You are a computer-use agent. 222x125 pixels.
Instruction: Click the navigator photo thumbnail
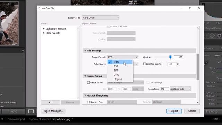point(9,24)
